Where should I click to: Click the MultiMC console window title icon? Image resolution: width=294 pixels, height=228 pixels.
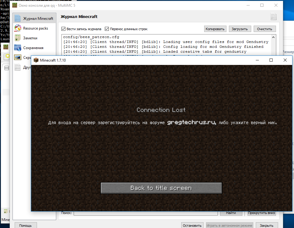tap(15, 5)
